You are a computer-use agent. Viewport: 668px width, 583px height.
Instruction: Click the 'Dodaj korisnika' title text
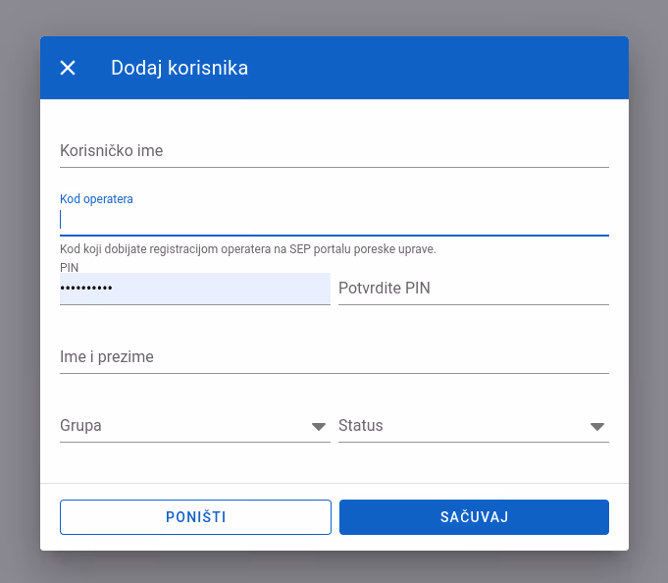[x=180, y=68]
